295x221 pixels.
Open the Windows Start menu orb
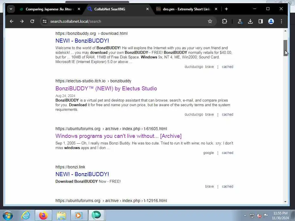(x=8, y=215)
